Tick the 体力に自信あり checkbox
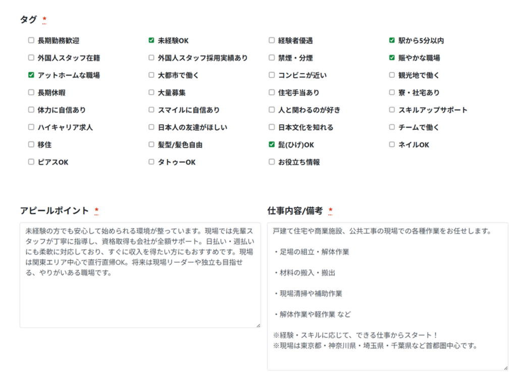 [31, 110]
